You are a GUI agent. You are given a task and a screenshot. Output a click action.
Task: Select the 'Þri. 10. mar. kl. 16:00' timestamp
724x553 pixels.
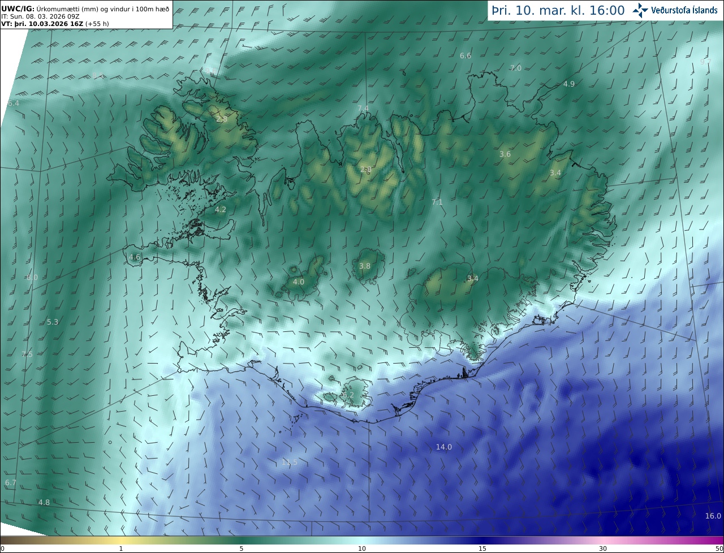pyautogui.click(x=558, y=10)
